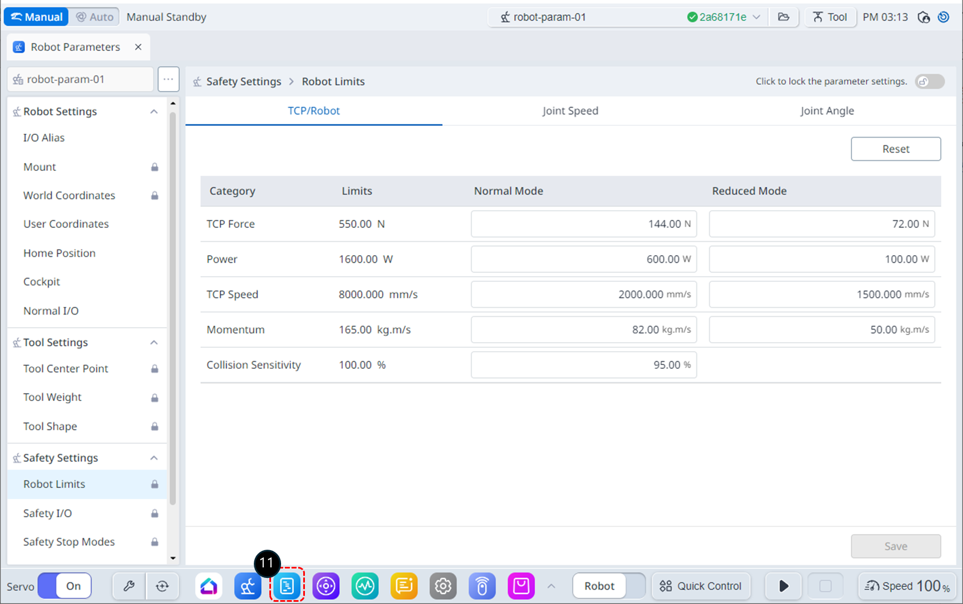This screenshot has height=604, width=963.
Task: Switch to the Joint Speed tab
Action: click(x=570, y=111)
